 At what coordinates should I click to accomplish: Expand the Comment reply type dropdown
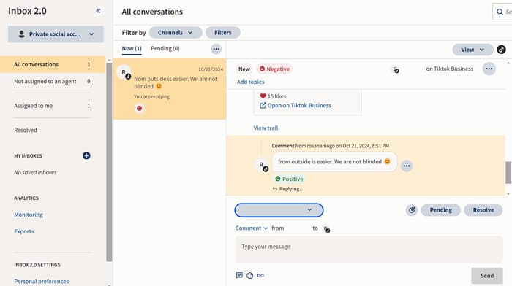tap(252, 228)
